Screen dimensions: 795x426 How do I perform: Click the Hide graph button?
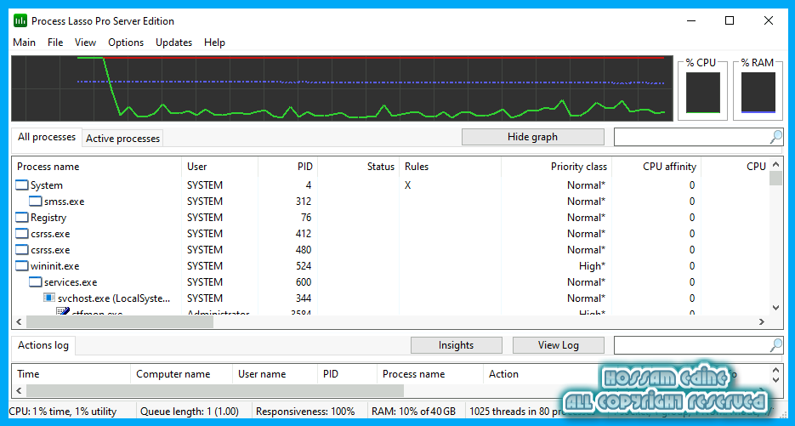coord(533,137)
